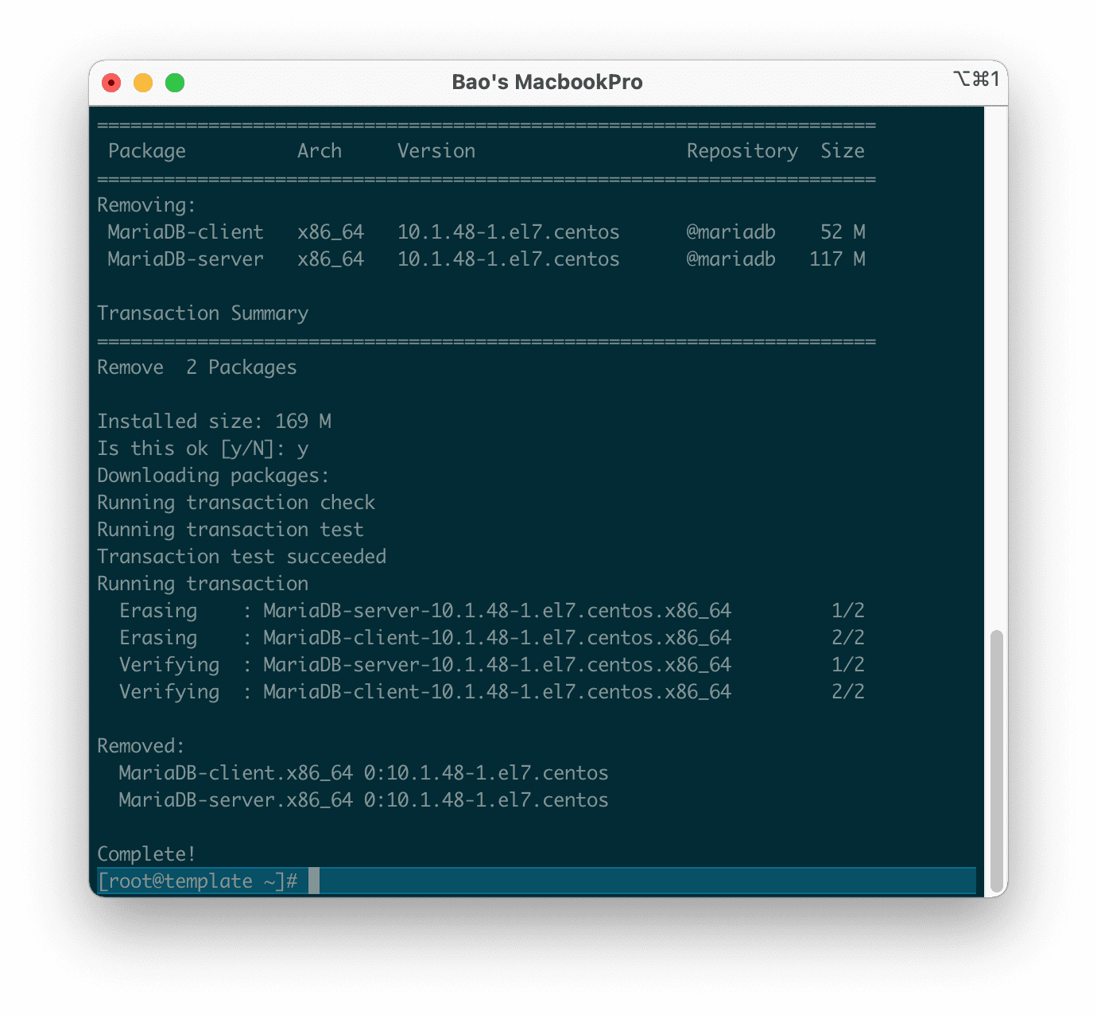
Task: Minimize the window using the yellow button
Action: (x=143, y=83)
